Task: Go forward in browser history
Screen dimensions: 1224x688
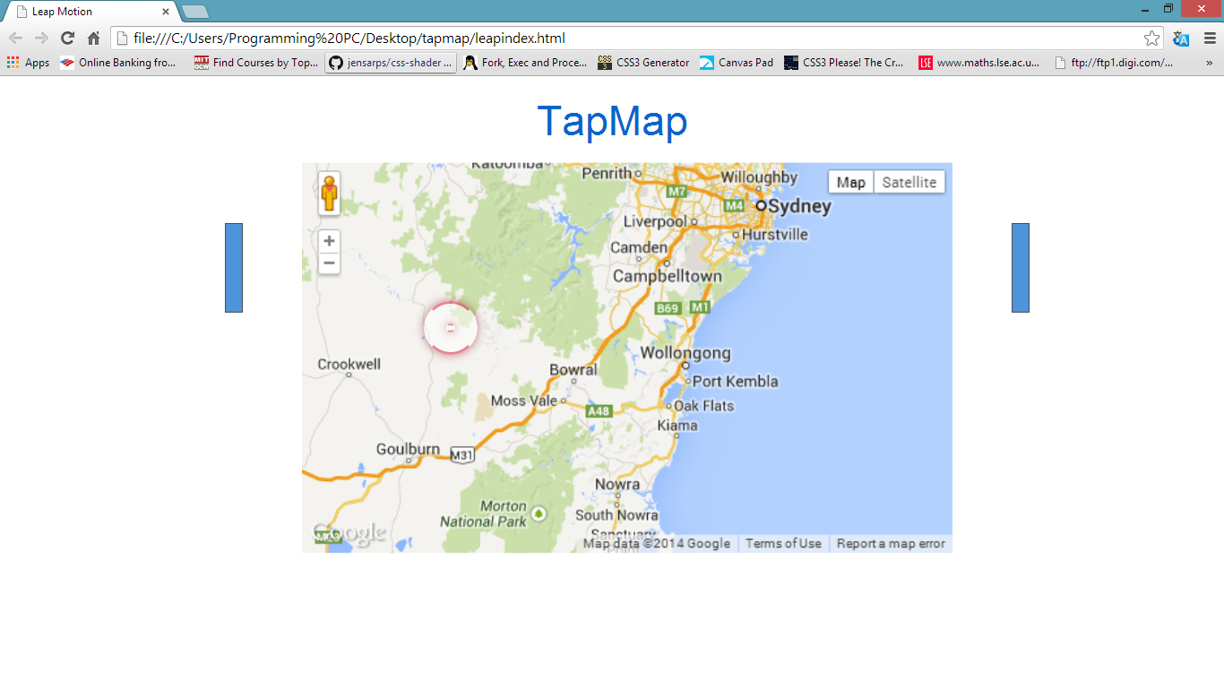Action: (41, 38)
